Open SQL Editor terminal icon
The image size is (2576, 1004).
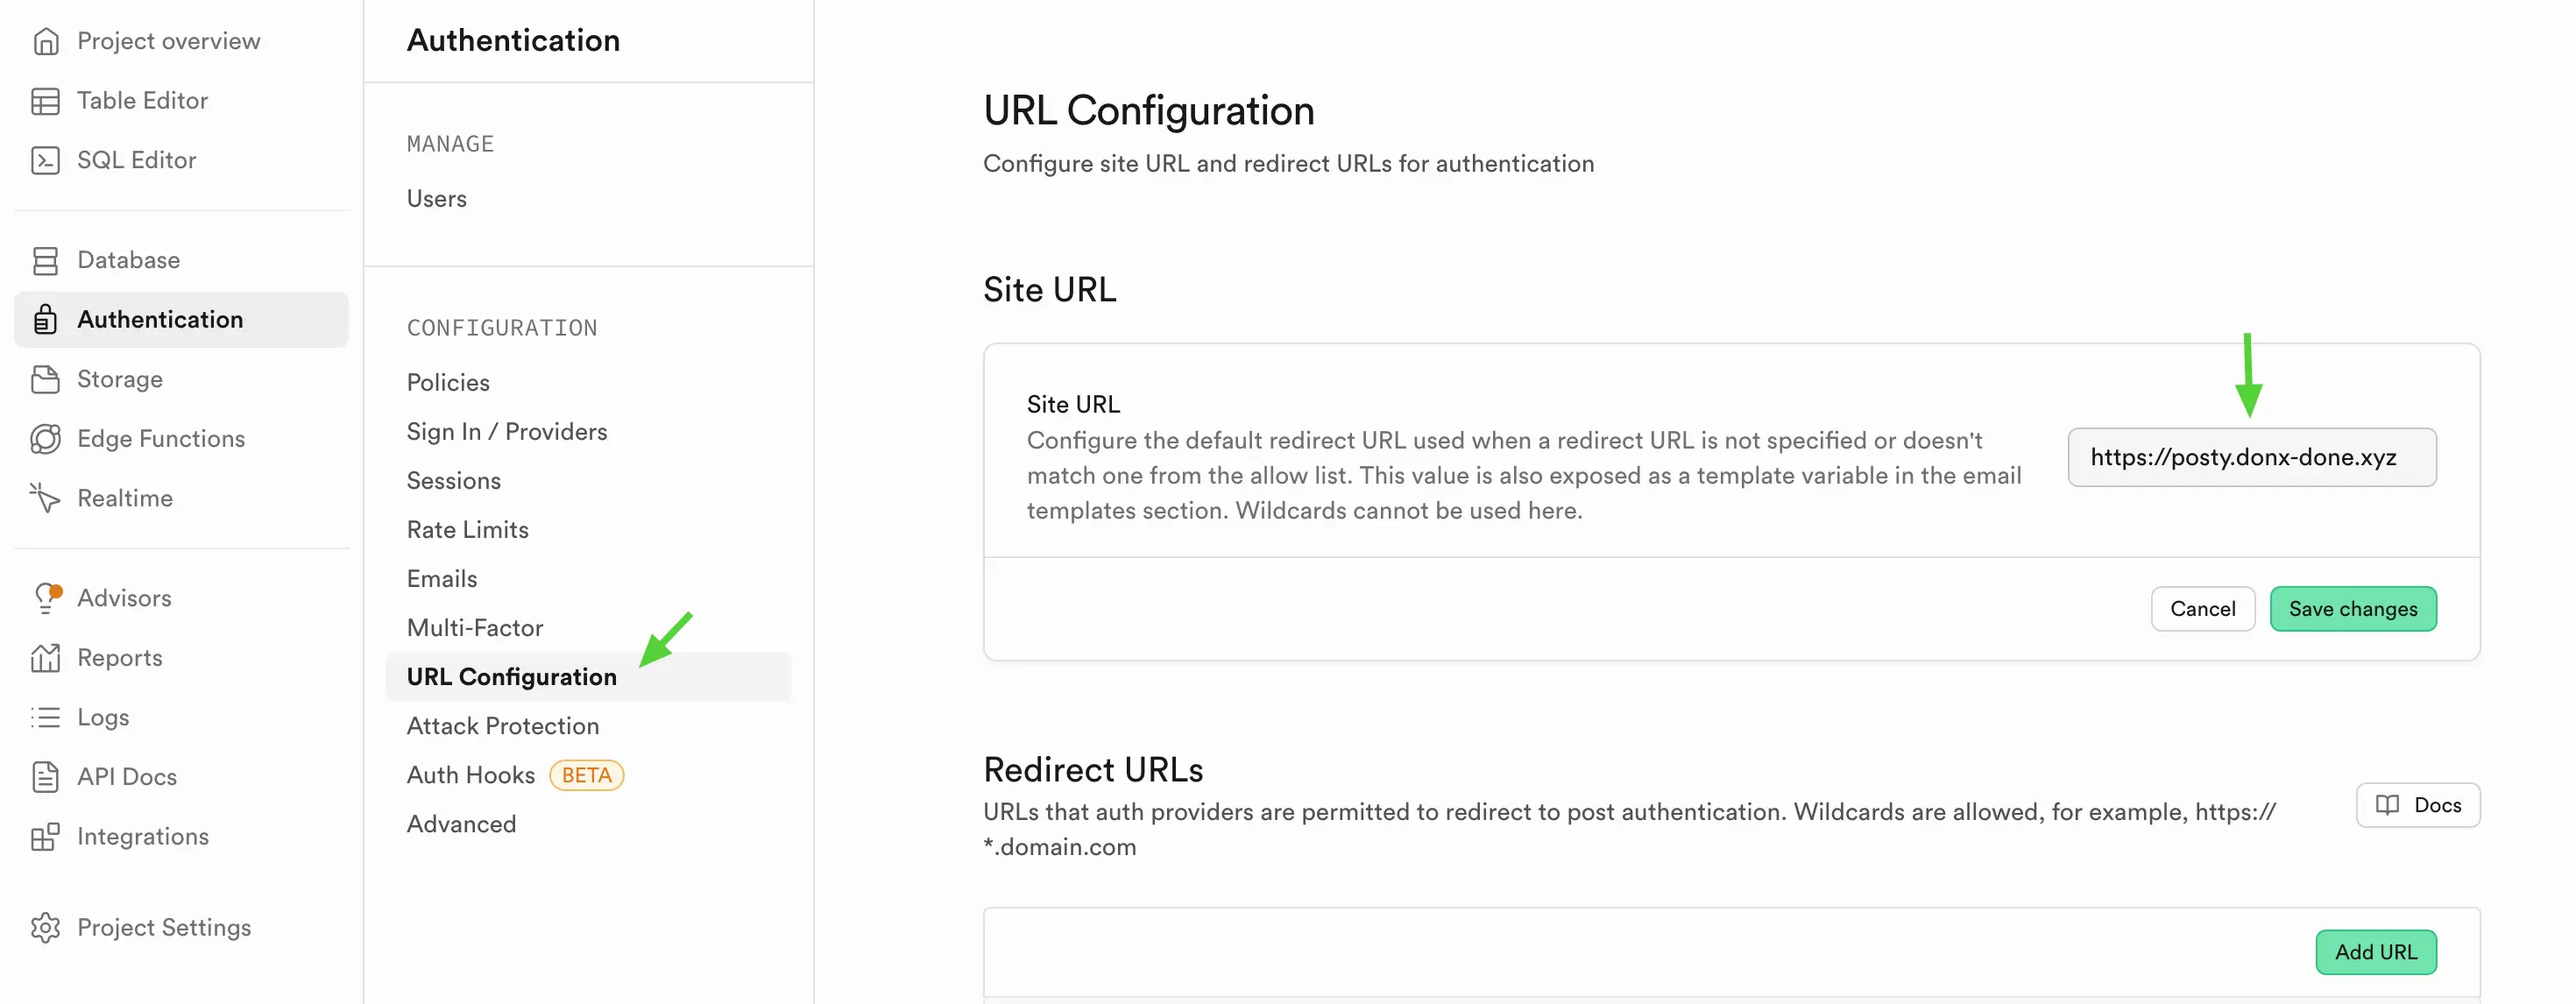(x=45, y=160)
